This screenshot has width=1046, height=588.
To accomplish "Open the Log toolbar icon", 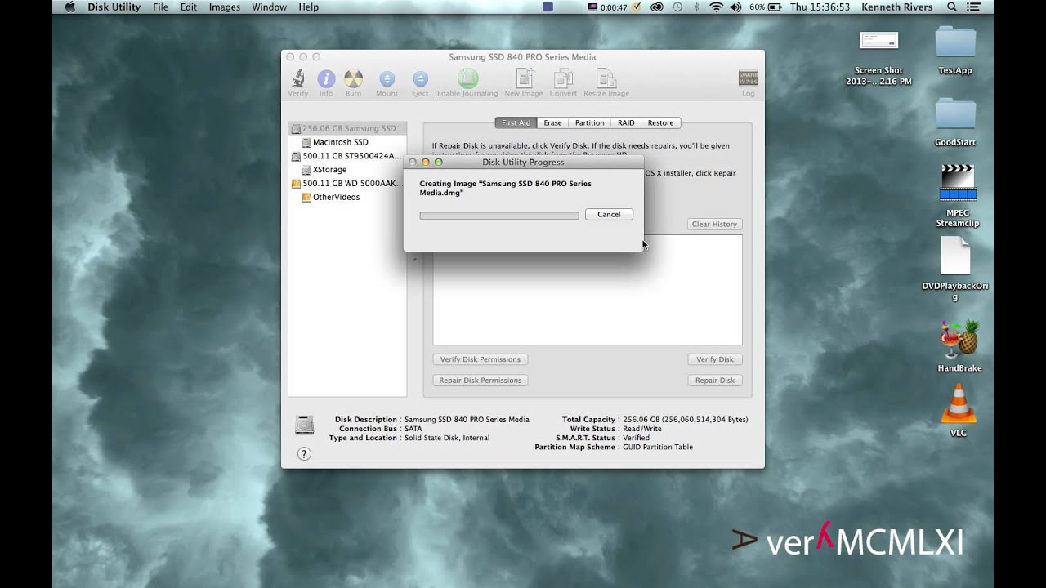I will click(x=748, y=83).
